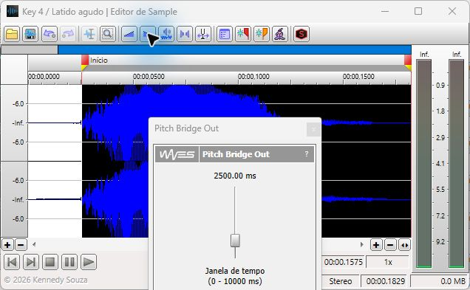Screen dimensions: 470x290
Task: Zoom out vertically with the left minus button
Action: pyautogui.click(x=21, y=245)
